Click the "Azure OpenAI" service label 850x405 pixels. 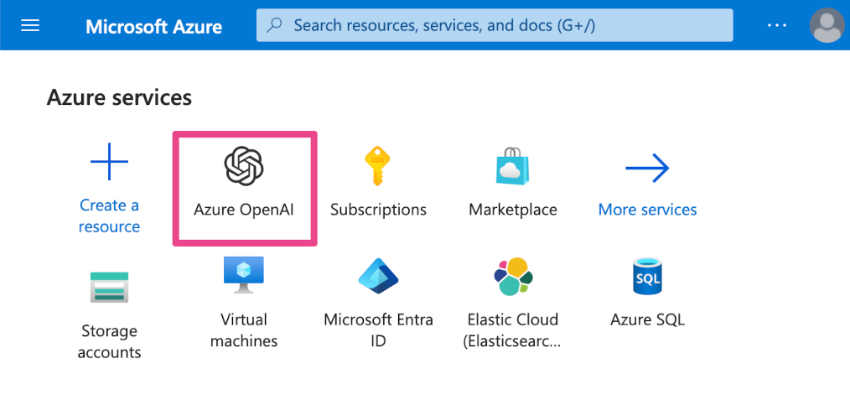click(244, 210)
